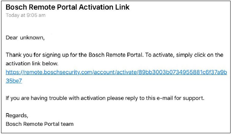Image resolution: width=232 pixels, height=135 pixels.
Task: Click the "Today at 9:05 am" timestamp
Action: click(26, 15)
